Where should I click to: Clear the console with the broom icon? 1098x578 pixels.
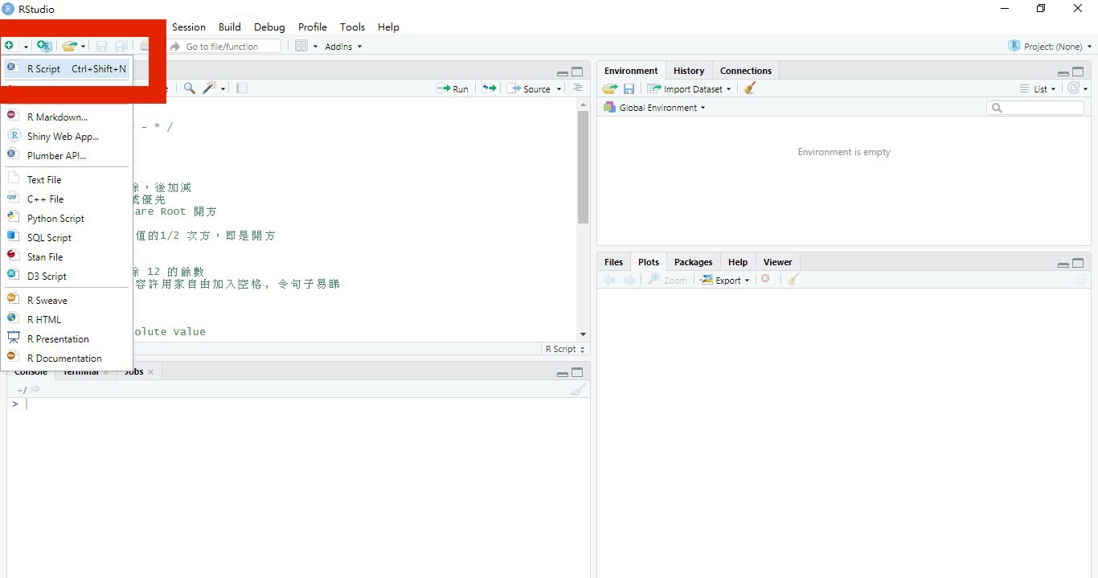(578, 389)
